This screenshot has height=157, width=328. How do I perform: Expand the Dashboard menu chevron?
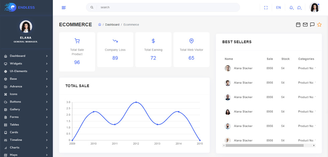point(47,56)
